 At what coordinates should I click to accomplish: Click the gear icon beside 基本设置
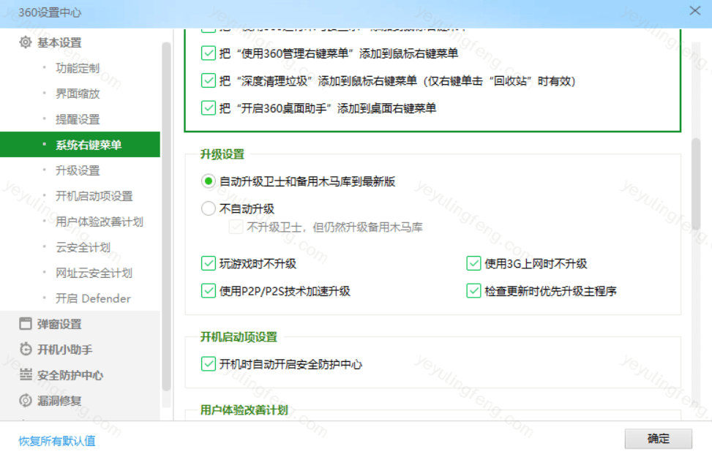point(26,42)
